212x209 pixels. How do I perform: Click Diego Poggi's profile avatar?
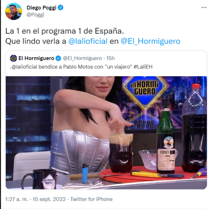(14, 12)
